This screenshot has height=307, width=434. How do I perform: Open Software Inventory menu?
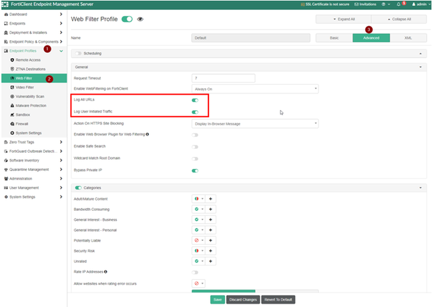(x=33, y=160)
